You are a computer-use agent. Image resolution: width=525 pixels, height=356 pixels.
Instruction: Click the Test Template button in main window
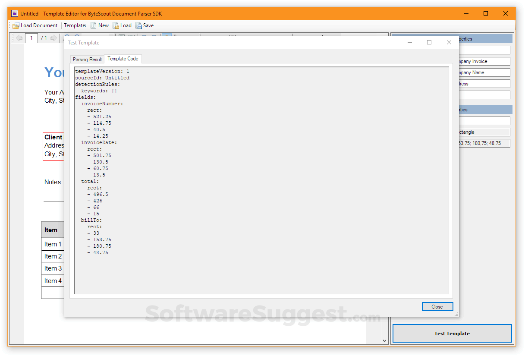click(x=452, y=334)
